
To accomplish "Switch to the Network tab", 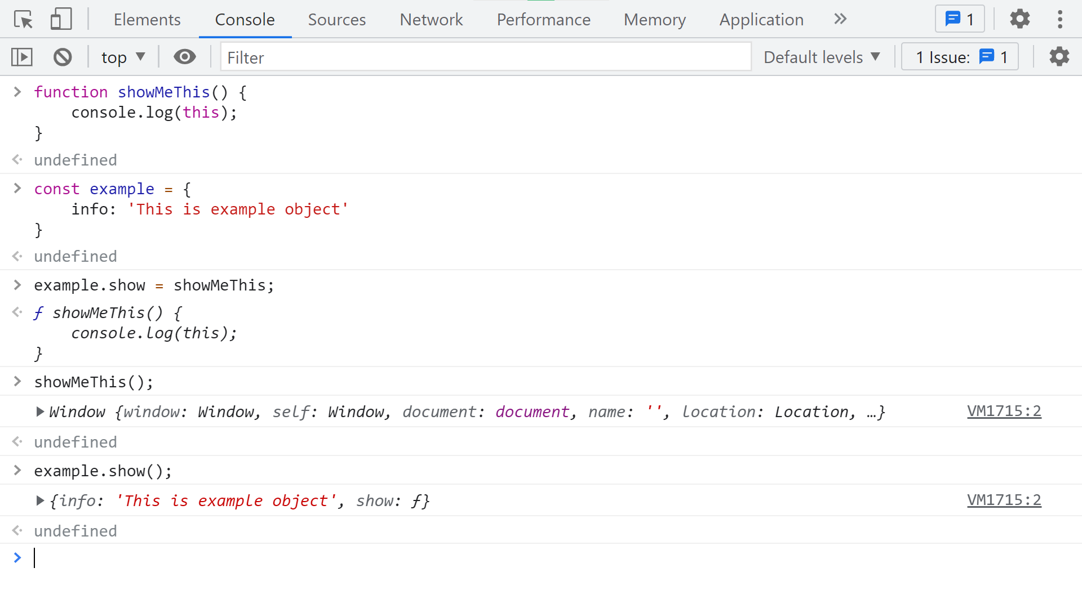I will pos(431,19).
